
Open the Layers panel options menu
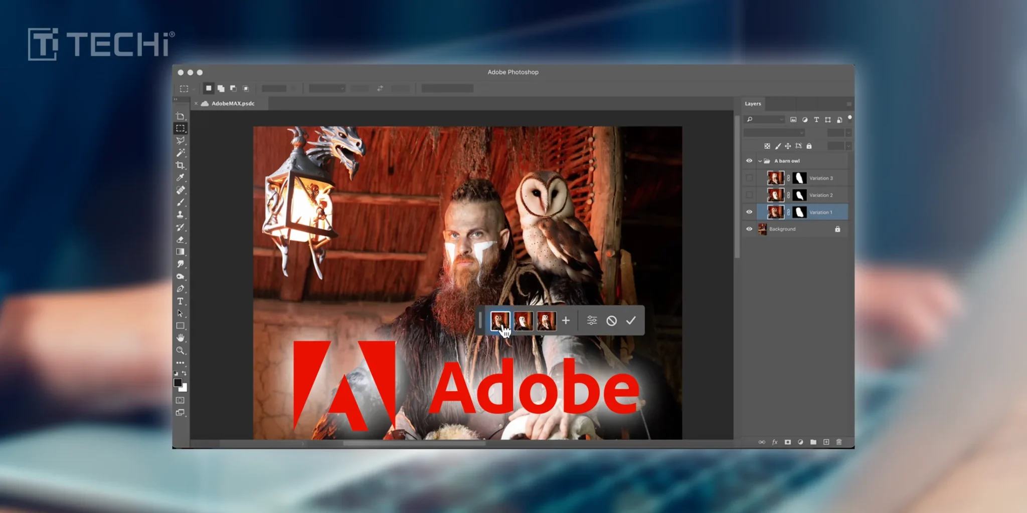849,104
